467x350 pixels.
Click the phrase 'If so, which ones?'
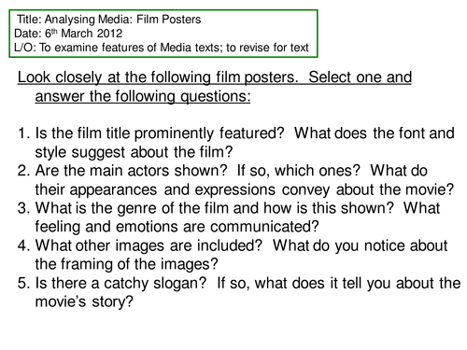pos(299,171)
